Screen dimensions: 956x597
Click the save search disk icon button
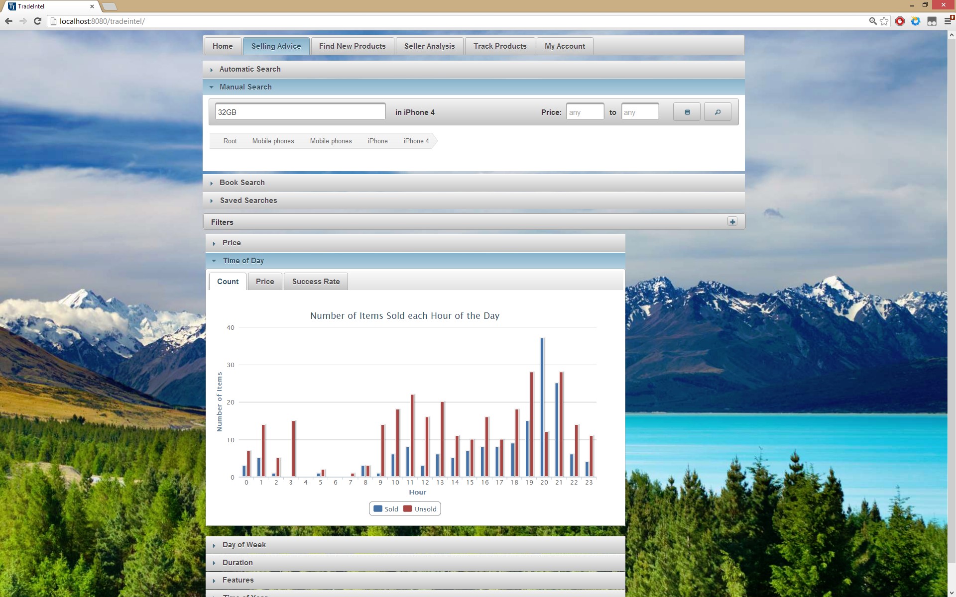click(x=687, y=112)
